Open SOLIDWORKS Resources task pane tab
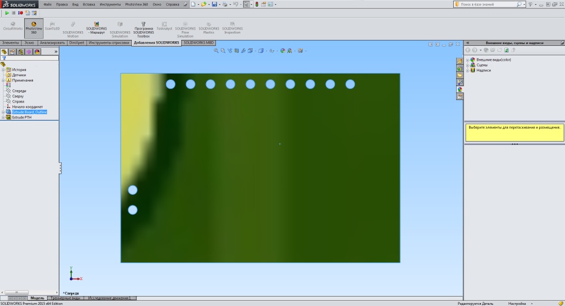Screen dimensions: 565x306 tap(460, 61)
